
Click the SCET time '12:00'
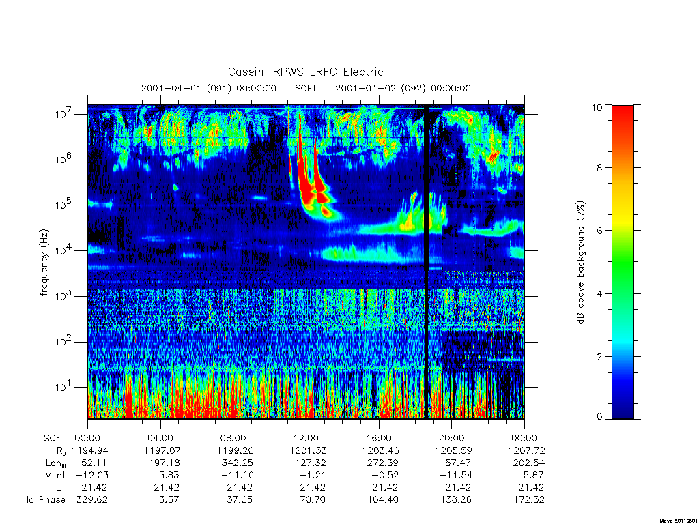(x=306, y=438)
